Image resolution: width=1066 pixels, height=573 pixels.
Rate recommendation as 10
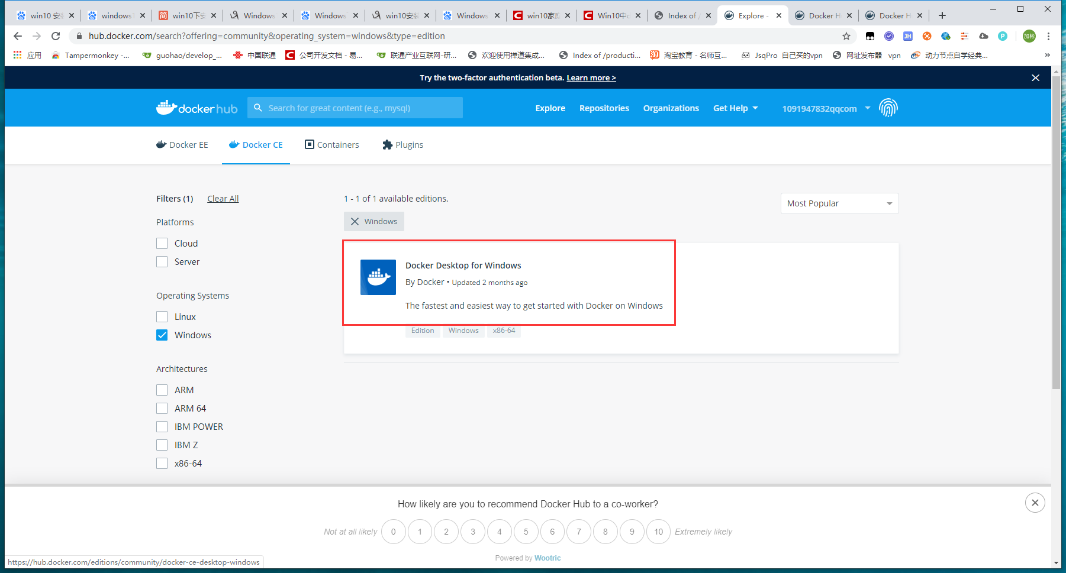point(658,532)
